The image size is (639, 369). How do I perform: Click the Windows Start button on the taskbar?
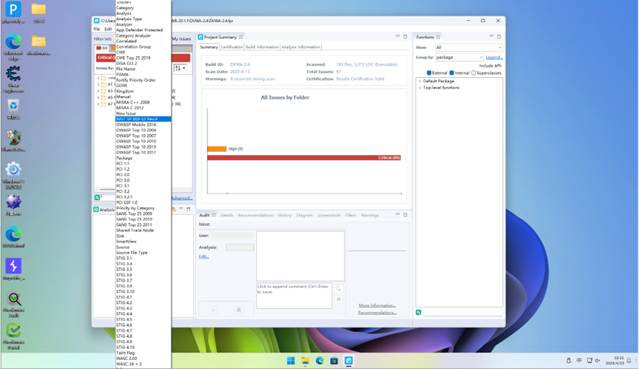coord(291,360)
